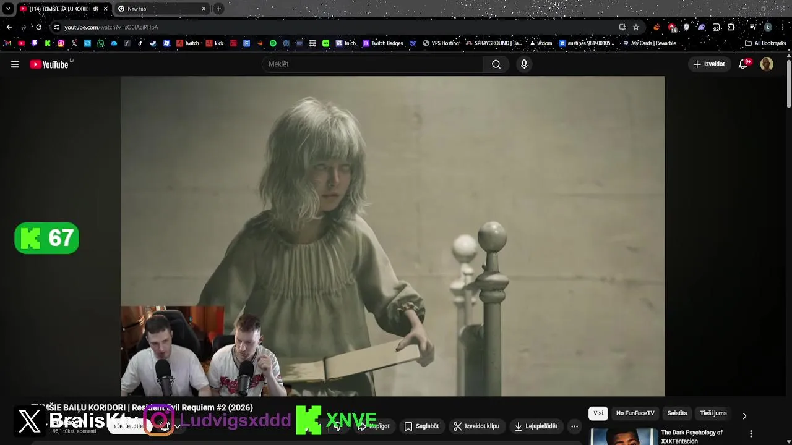
Task: Open the Chrome profile 'k' avatar
Action: coord(768,27)
